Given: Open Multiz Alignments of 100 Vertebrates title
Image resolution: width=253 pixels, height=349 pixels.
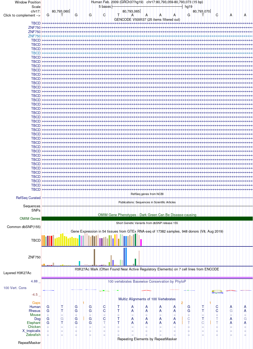Looking at the screenshot, I should [x=147, y=299].
